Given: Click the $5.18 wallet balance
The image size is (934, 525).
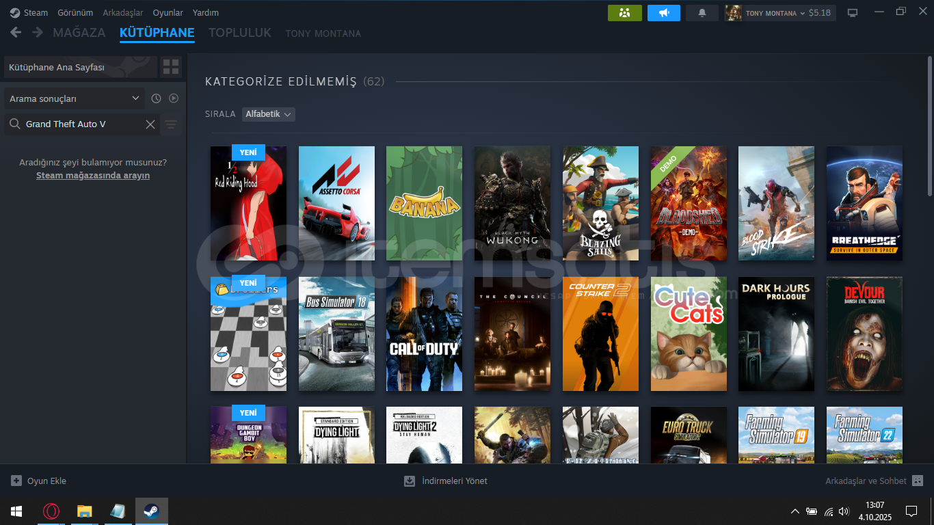Looking at the screenshot, I should pyautogui.click(x=820, y=13).
